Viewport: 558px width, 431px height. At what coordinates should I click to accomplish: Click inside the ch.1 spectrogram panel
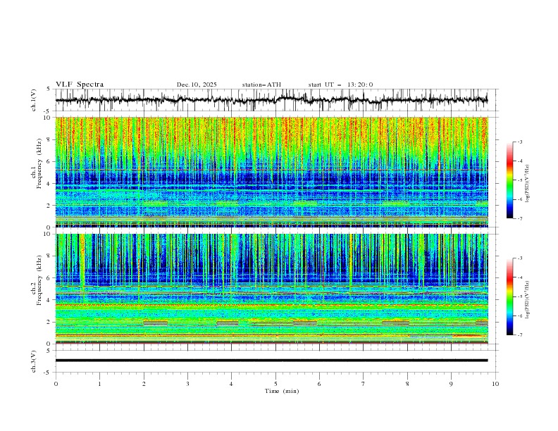coord(272,172)
